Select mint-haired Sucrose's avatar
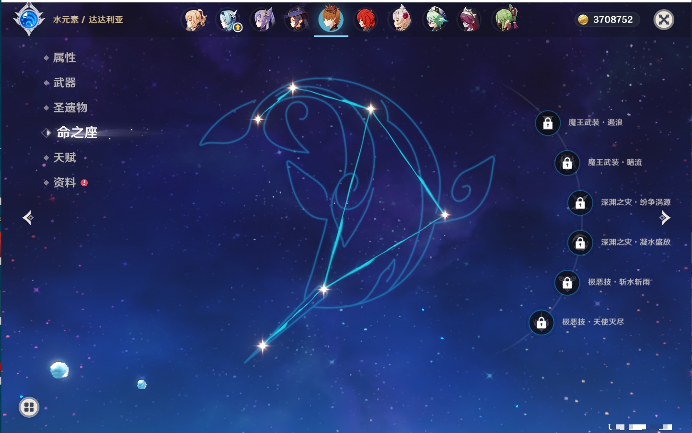 pos(435,20)
